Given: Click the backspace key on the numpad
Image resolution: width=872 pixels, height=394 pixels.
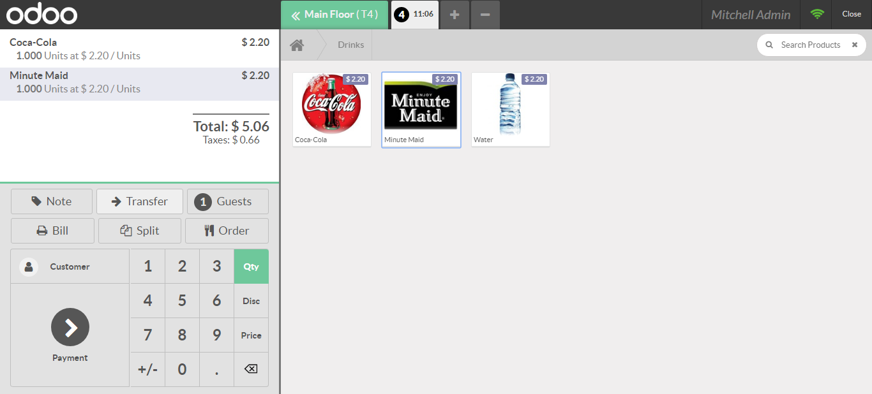Looking at the screenshot, I should coord(251,369).
